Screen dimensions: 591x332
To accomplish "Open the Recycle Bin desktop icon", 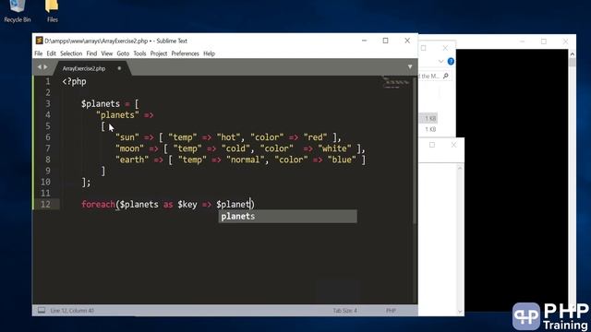I will [18, 11].
